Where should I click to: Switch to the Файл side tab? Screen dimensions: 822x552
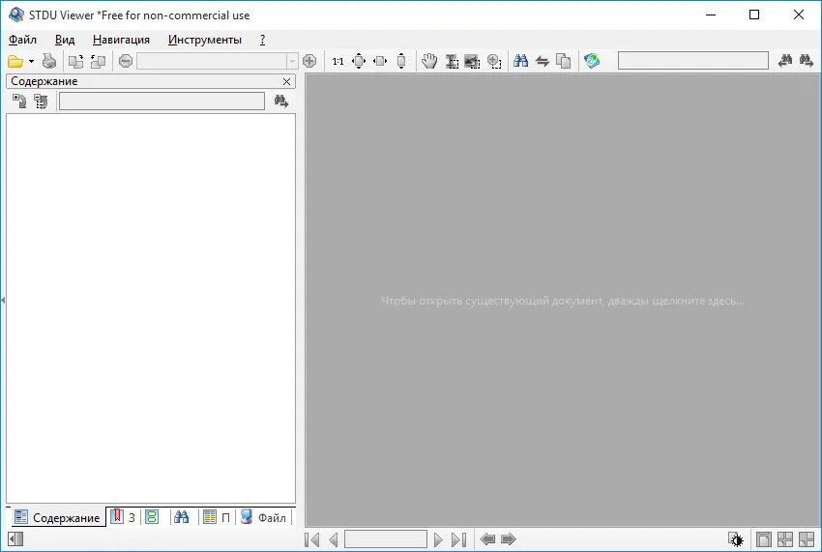(x=264, y=517)
